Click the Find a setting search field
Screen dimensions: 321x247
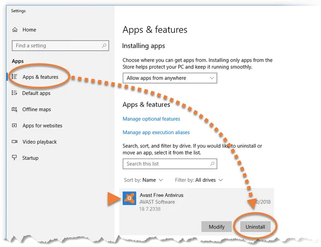tap(61, 45)
